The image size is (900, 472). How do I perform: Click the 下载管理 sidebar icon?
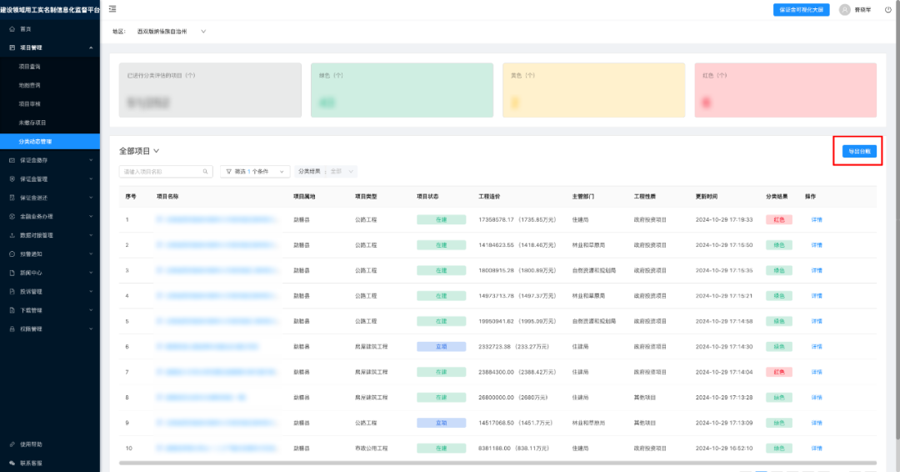pos(12,310)
